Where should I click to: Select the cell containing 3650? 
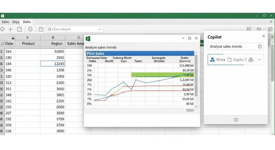pos(53,89)
